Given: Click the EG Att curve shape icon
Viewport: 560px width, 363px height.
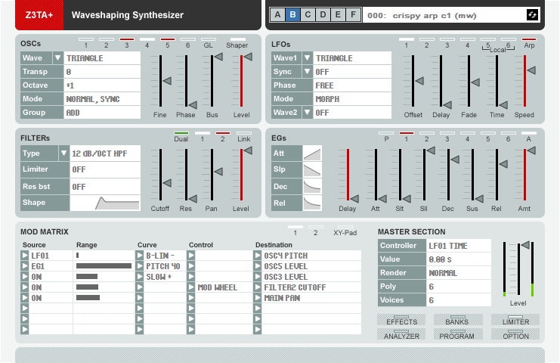Looking at the screenshot, I should (312, 154).
